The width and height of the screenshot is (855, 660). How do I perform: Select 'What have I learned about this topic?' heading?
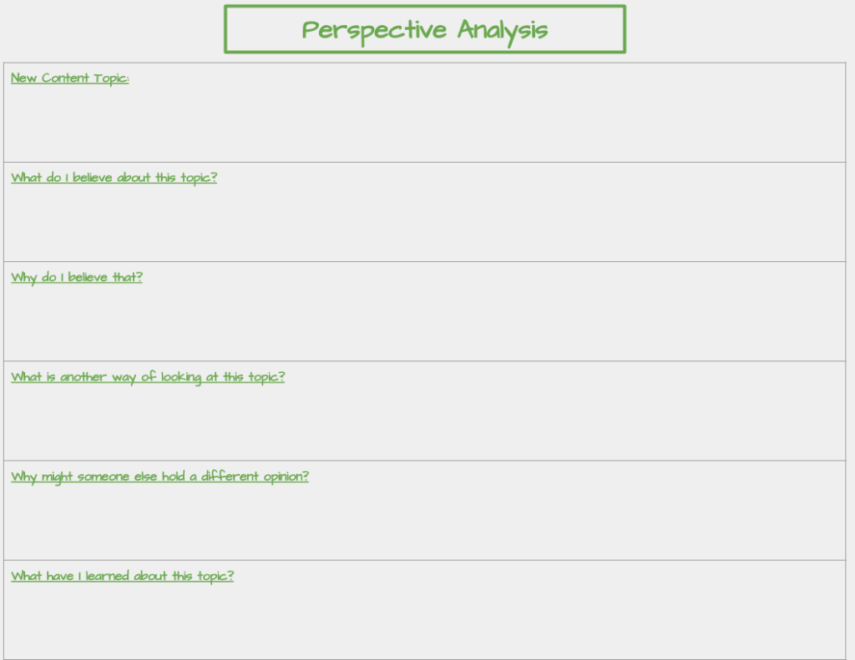pos(122,576)
